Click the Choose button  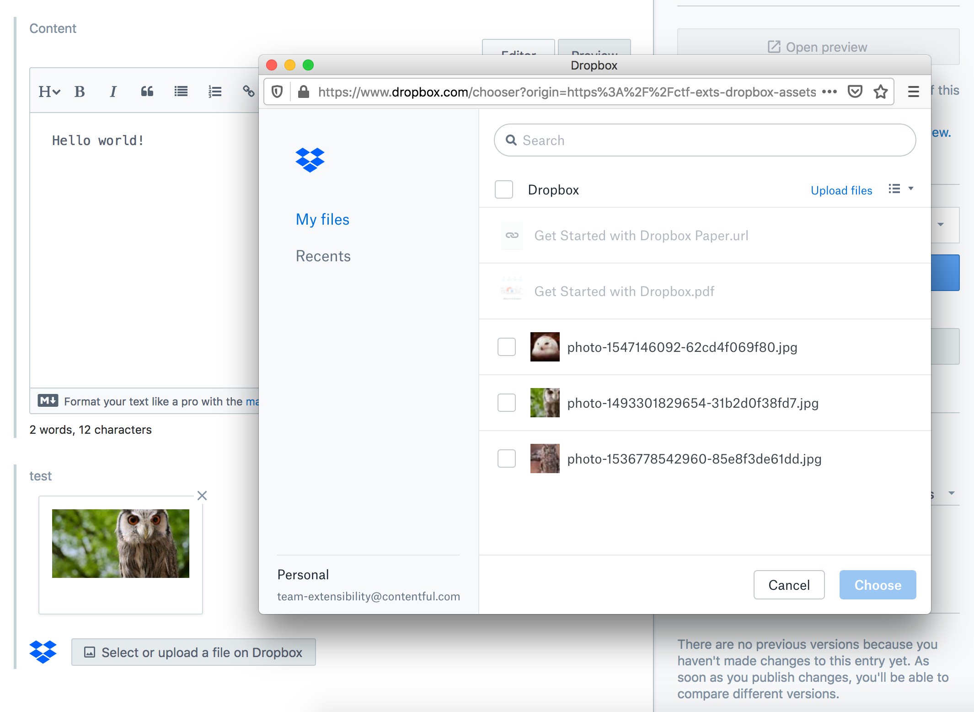877,584
